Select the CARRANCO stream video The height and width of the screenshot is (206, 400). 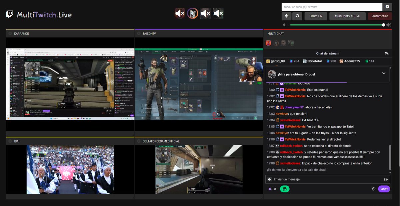pos(70,84)
